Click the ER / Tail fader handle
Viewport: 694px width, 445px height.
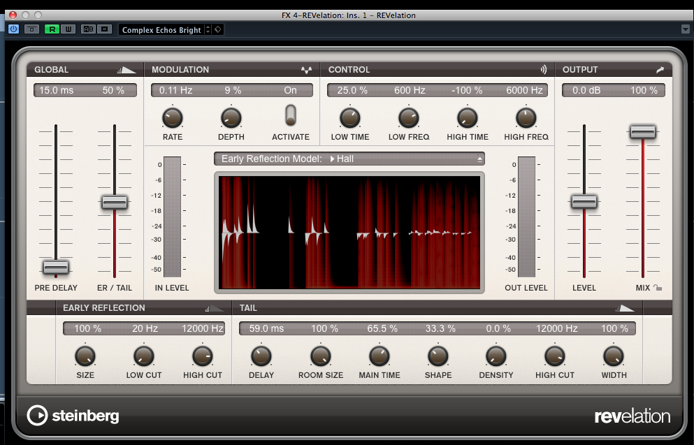[115, 202]
